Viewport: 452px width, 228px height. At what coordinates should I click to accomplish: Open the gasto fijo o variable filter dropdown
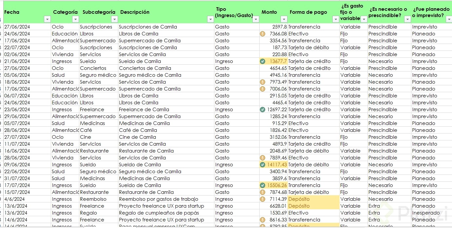click(364, 19)
